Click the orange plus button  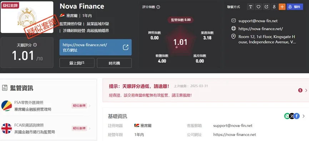(282, 7)
